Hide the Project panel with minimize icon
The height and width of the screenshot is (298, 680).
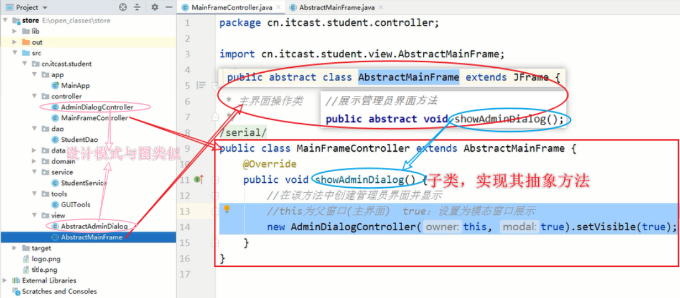tap(168, 7)
